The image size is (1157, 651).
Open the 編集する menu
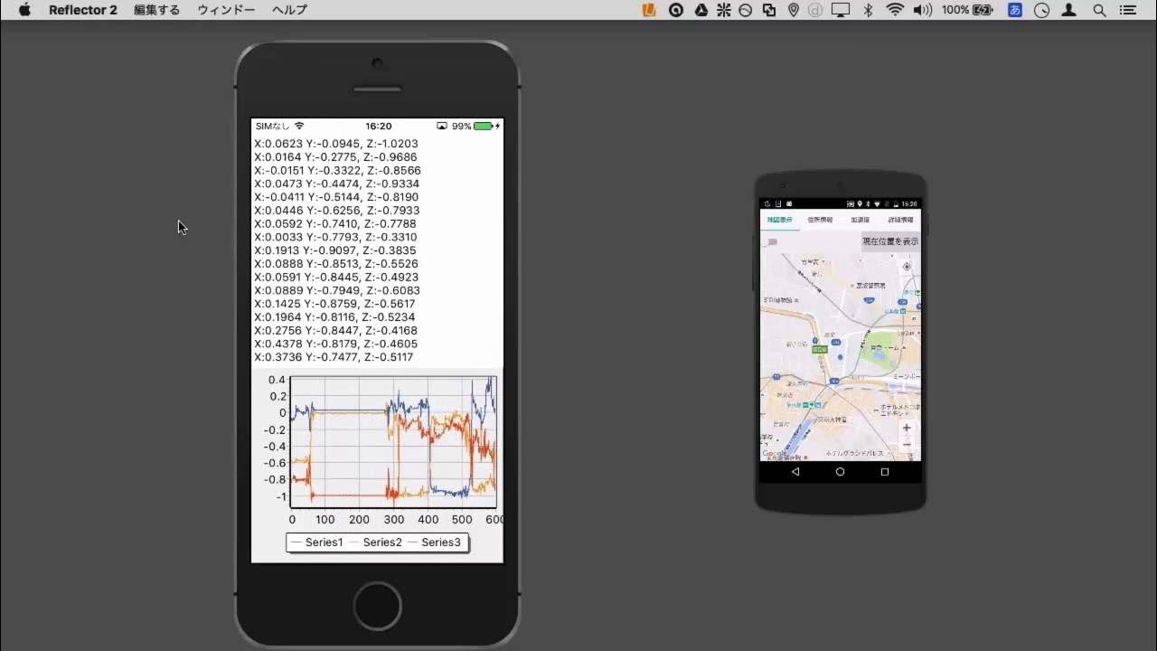[x=157, y=10]
